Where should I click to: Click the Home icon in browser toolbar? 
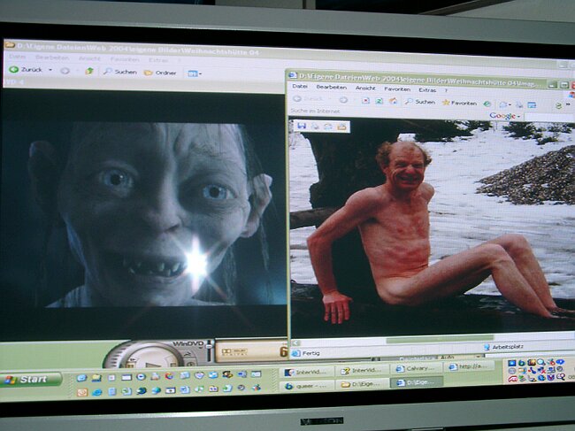click(x=393, y=101)
